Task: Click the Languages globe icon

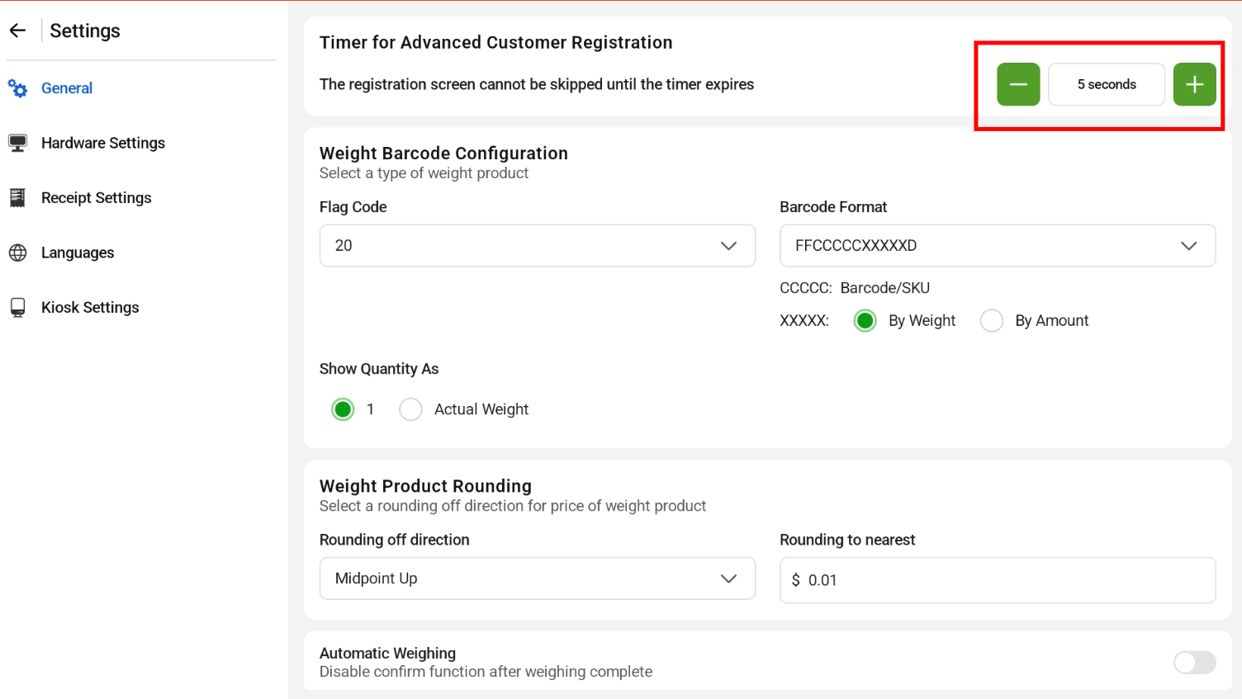Action: 17,253
